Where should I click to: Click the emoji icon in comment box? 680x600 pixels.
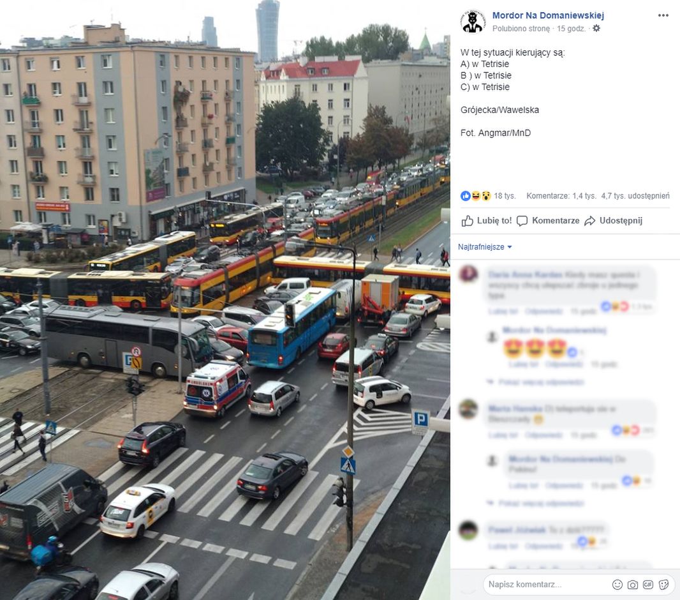click(617, 585)
